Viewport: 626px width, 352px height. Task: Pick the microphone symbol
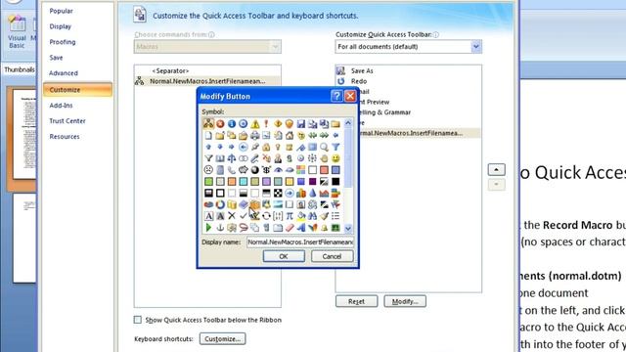coord(254,158)
